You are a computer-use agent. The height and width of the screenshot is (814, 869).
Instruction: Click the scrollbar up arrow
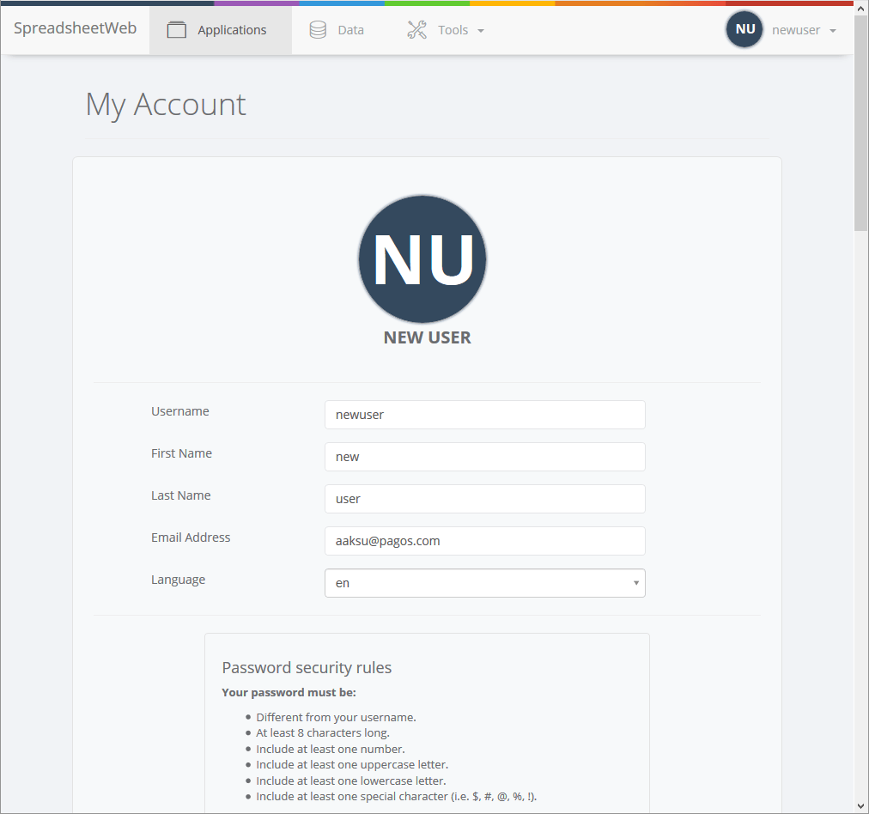coord(860,9)
